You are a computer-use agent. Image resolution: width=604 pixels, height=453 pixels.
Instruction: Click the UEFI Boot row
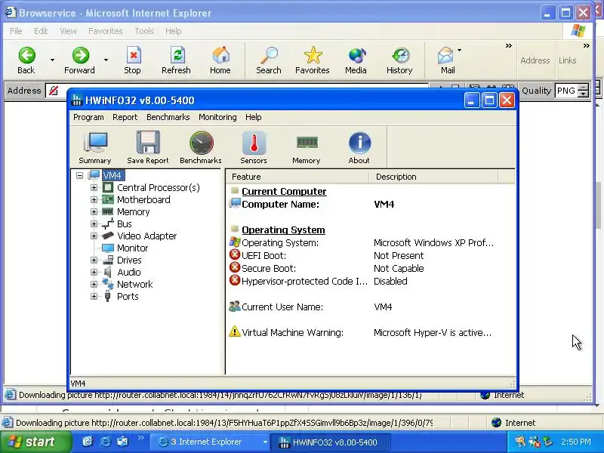327,255
